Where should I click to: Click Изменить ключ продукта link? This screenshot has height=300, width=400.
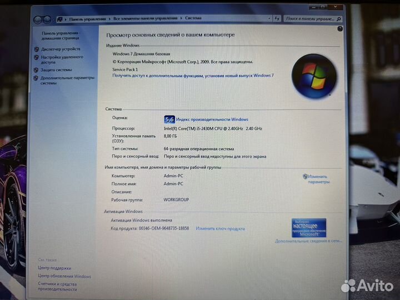point(220,228)
